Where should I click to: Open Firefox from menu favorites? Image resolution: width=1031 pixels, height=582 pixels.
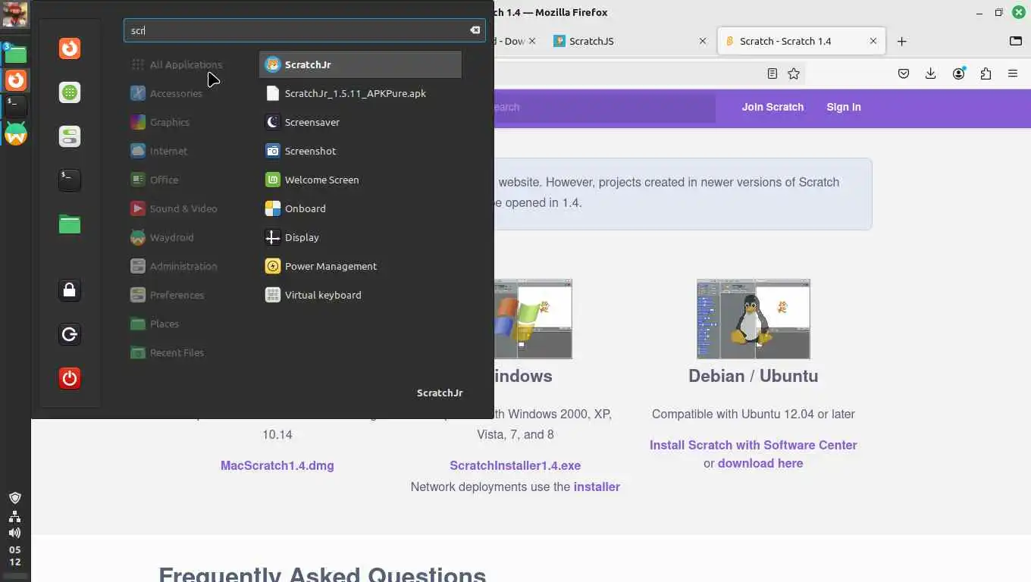(x=70, y=48)
